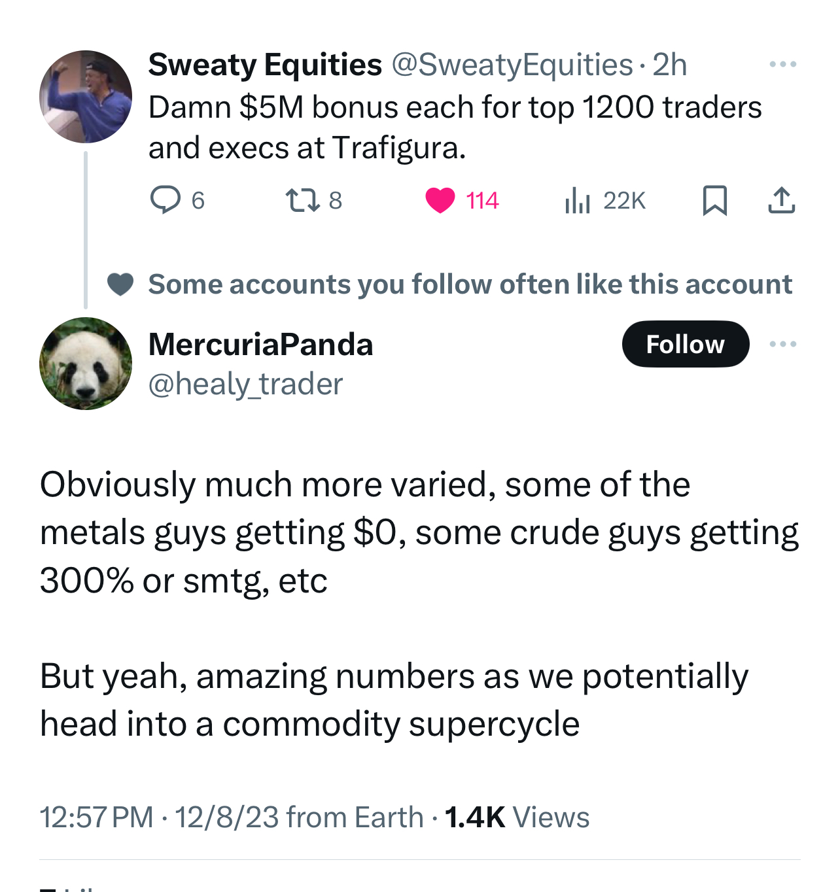Tap the heart icon beside "Some accounts you follow"
Screen dimensions: 840x892
click(x=120, y=284)
